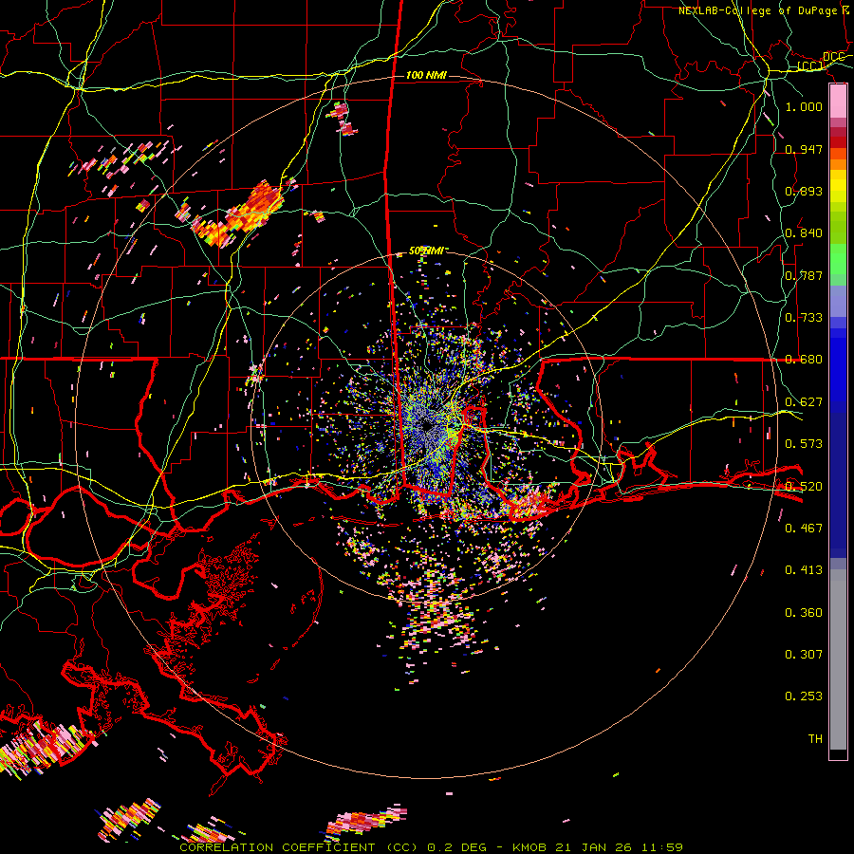Click the 0.627 scale value
Viewport: 854px width, 854px height.
click(x=804, y=402)
